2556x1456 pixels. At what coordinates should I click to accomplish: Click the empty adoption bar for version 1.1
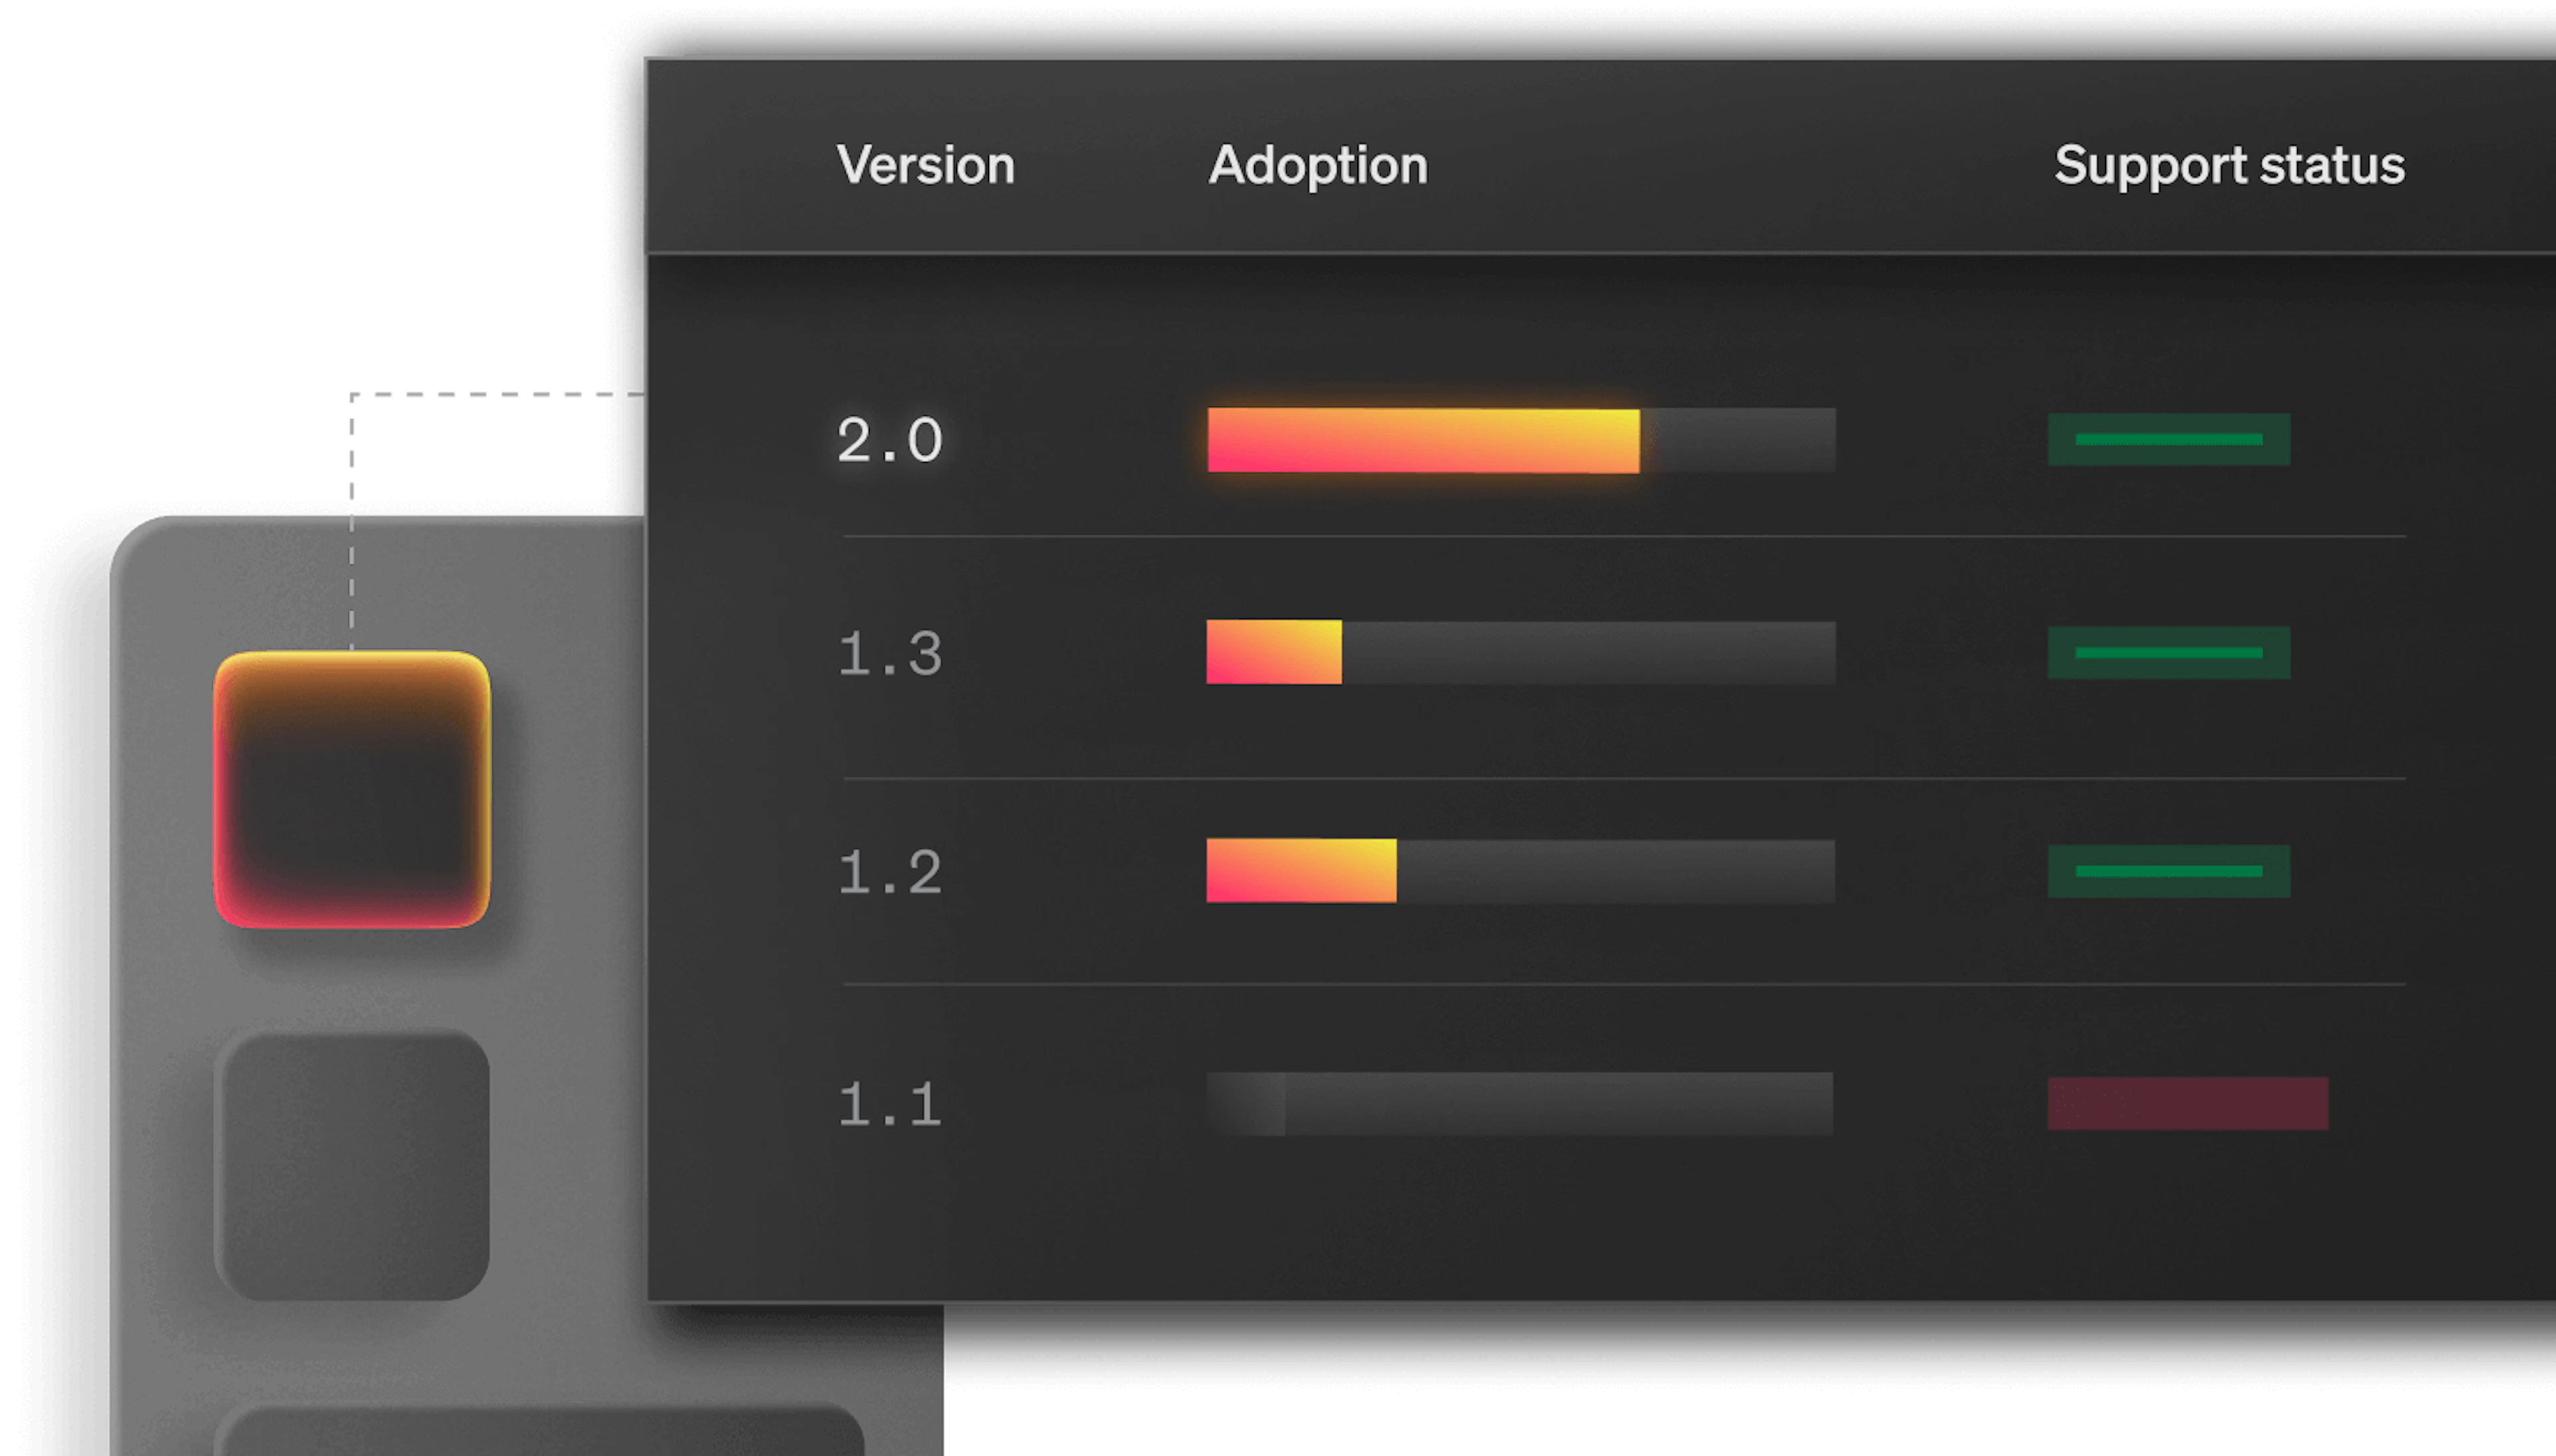[x=1520, y=1104]
